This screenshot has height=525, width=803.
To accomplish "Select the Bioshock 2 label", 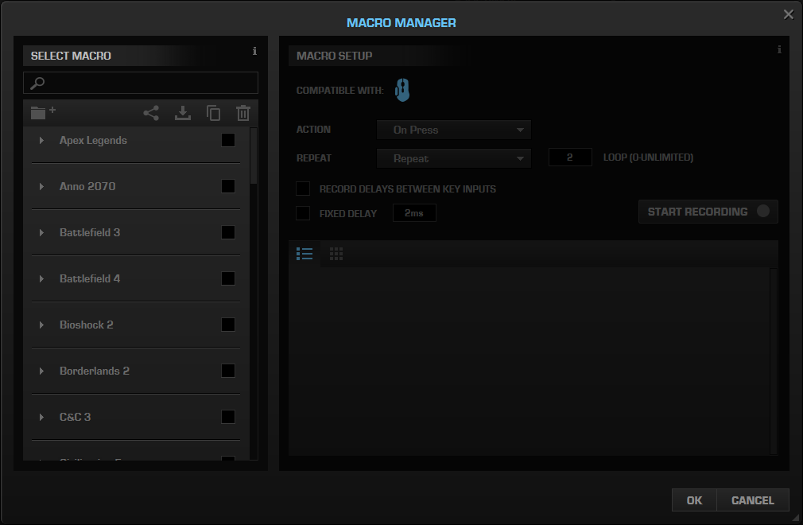I will [x=86, y=325].
